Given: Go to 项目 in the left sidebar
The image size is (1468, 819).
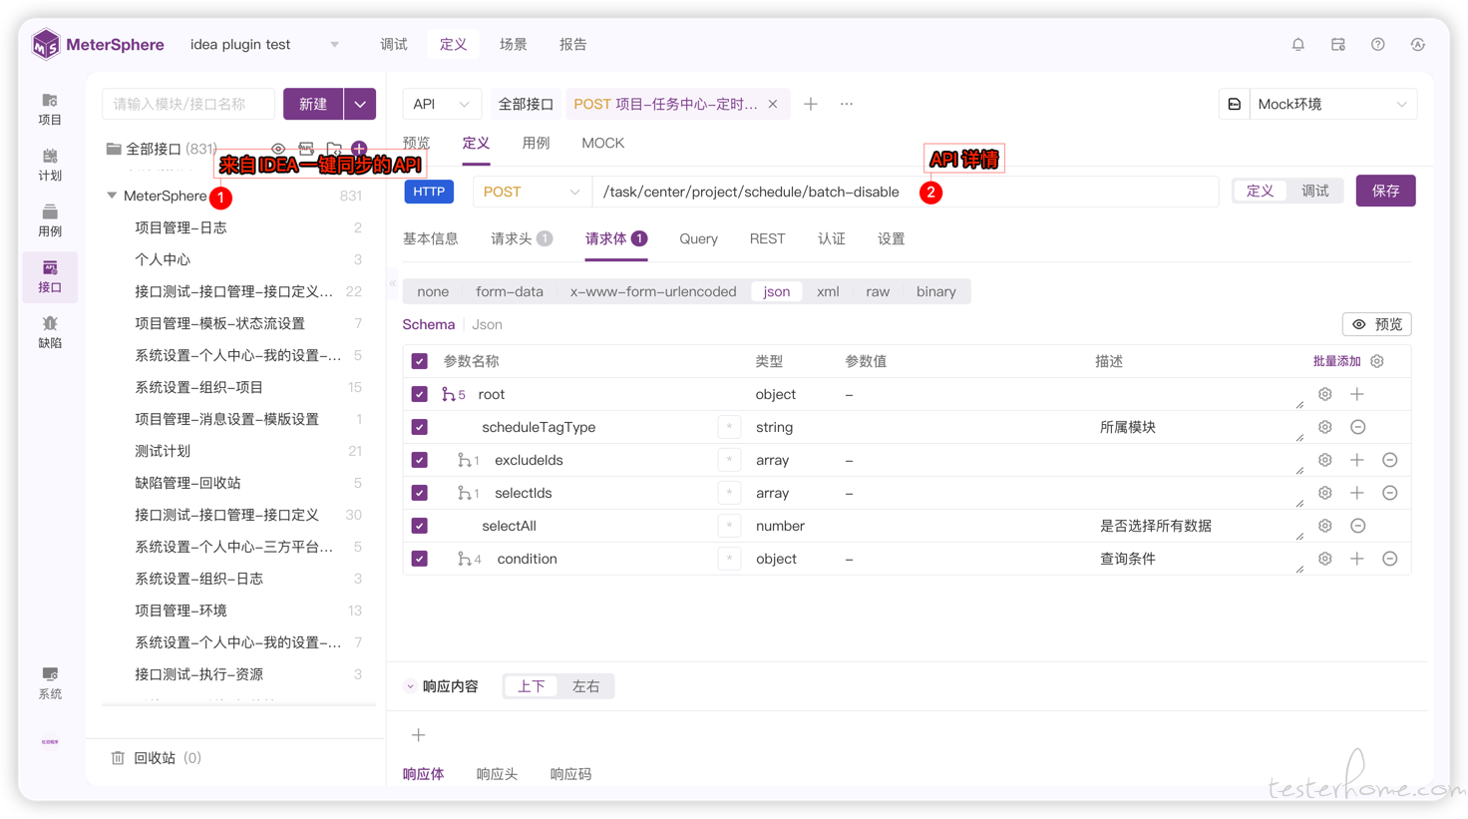Looking at the screenshot, I should [50, 110].
